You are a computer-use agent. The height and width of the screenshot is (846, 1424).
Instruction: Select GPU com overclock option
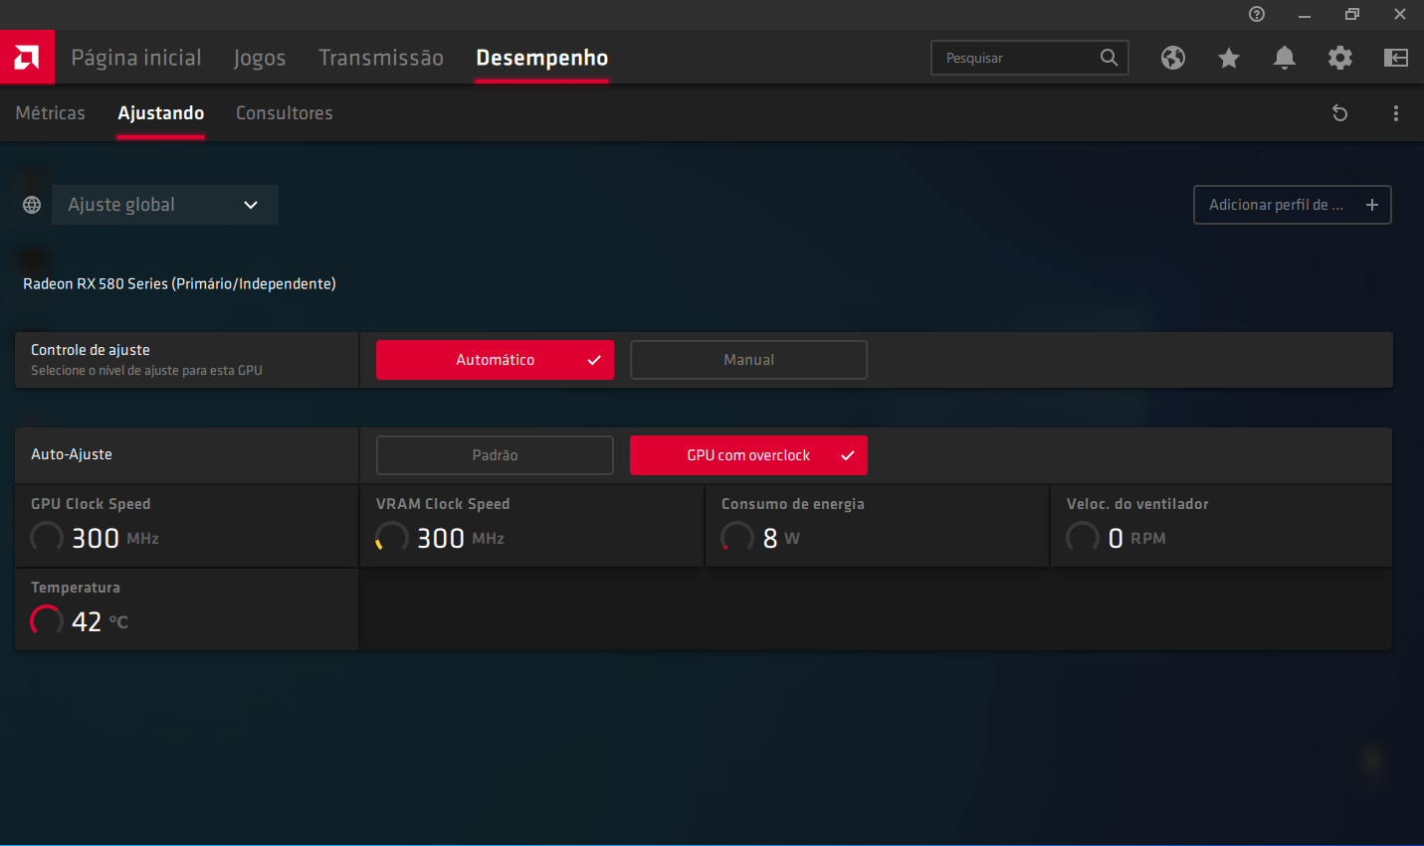[x=748, y=455]
